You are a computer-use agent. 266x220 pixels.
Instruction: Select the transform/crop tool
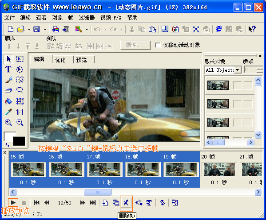pyautogui.click(x=20, y=101)
